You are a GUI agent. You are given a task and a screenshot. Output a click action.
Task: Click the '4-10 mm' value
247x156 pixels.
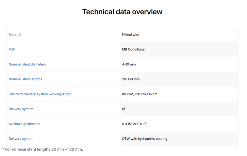(129, 65)
